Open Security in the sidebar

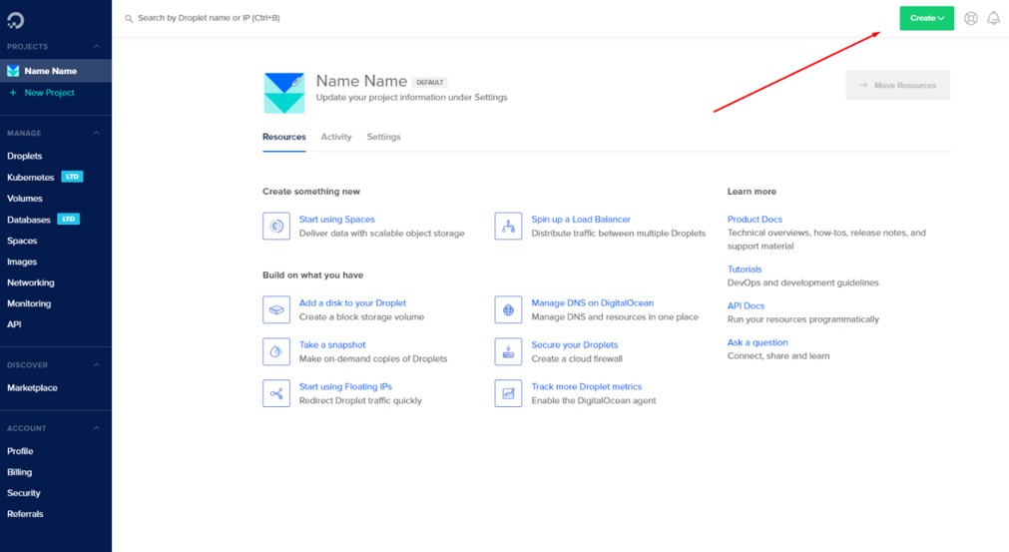[24, 493]
